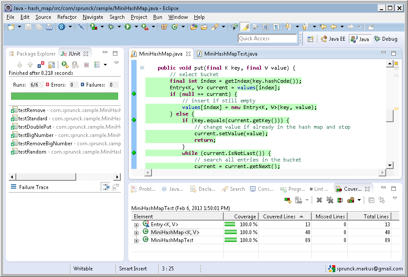Click the Next Annotation arrow icon
The height and width of the screenshot is (277, 408).
[x=288, y=27]
